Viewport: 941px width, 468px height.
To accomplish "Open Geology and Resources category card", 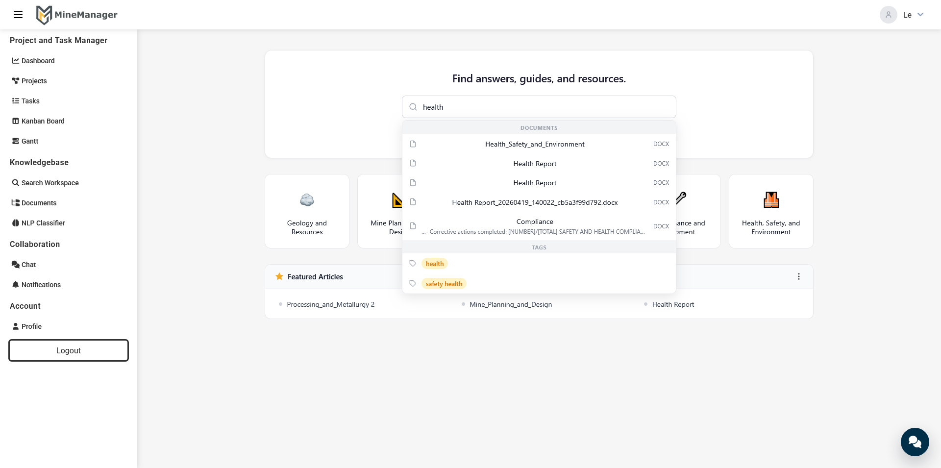I will point(307,211).
